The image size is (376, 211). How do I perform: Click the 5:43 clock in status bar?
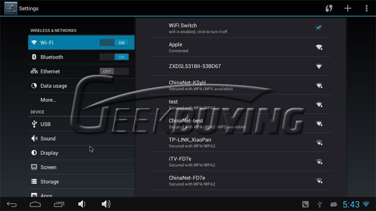coord(351,204)
